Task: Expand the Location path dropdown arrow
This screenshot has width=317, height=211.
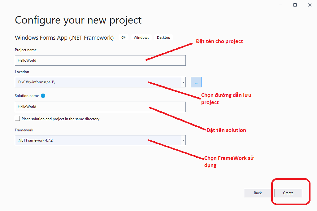Action: pyautogui.click(x=184, y=82)
